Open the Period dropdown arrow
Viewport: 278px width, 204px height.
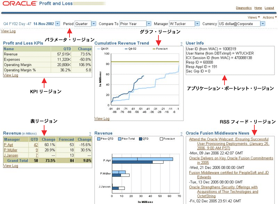94,24
